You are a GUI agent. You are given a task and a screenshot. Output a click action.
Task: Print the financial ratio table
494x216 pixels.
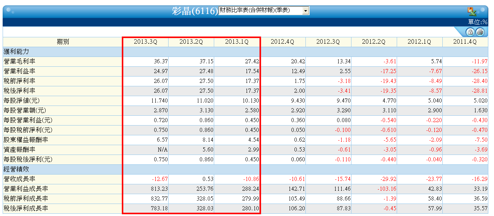point(480,32)
